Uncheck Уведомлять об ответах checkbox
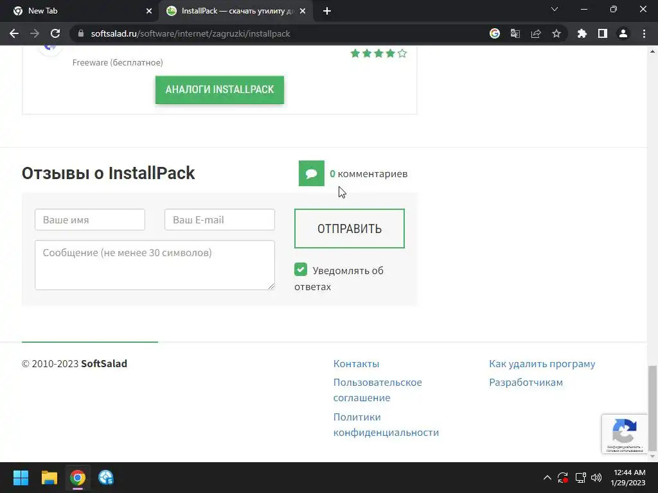Screen dimensions: 658x493 (x=301, y=270)
